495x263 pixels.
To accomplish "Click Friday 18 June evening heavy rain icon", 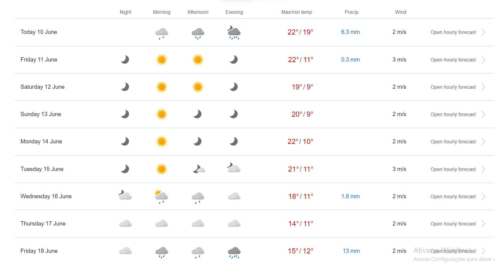I will coord(234,252).
